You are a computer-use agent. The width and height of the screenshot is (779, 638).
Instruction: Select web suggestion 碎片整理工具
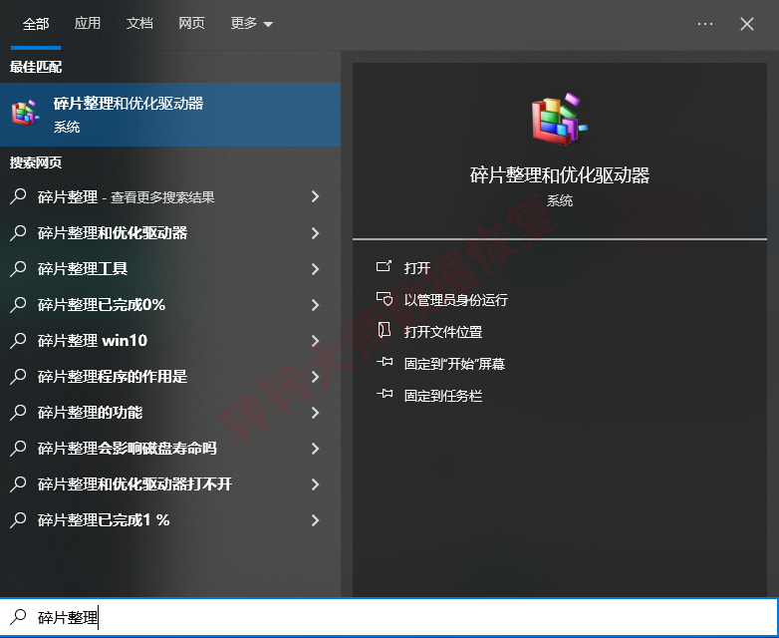click(x=83, y=268)
